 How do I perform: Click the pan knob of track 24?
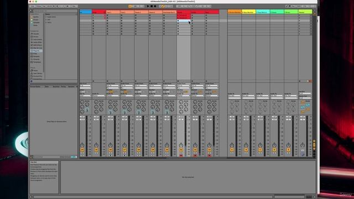pos(82,145)
